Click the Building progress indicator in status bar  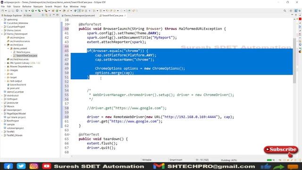coord(229,160)
